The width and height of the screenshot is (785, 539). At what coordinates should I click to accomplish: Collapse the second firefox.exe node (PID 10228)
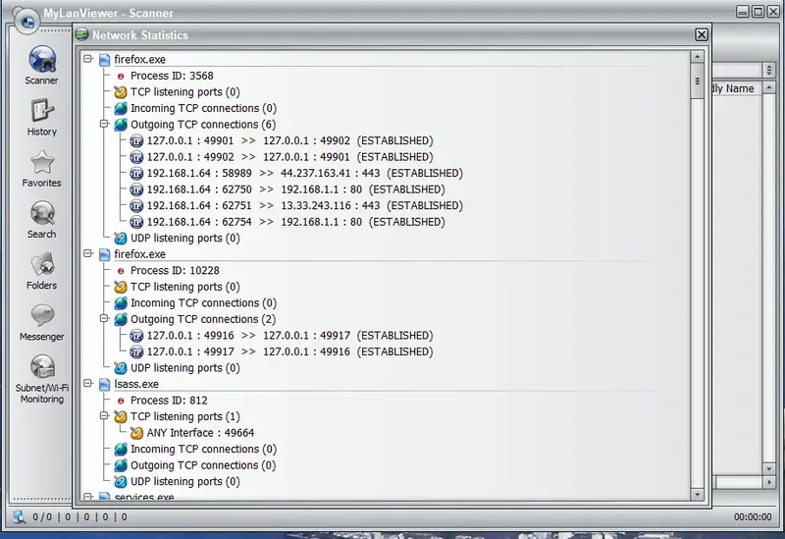(88, 253)
